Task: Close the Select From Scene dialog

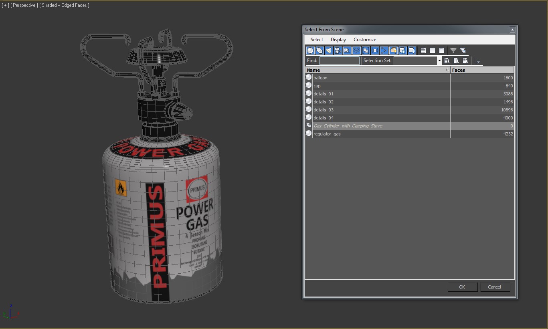Action: click(512, 30)
